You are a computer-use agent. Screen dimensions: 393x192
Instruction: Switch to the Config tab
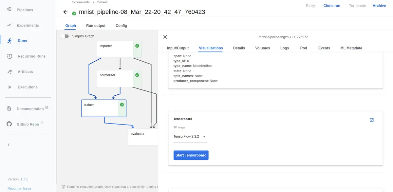click(x=121, y=25)
